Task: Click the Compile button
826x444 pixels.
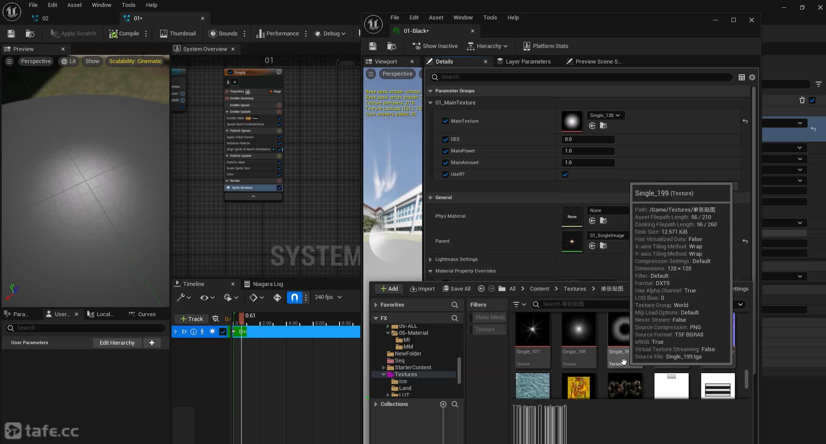Action: 124,34
